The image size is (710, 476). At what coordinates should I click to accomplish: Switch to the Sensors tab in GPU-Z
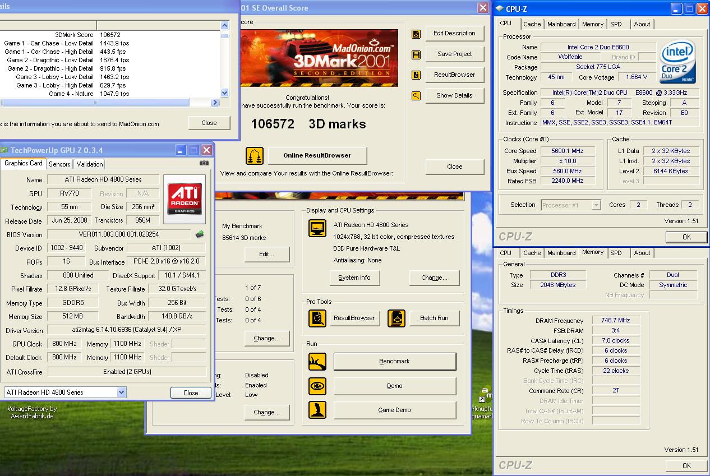click(59, 164)
